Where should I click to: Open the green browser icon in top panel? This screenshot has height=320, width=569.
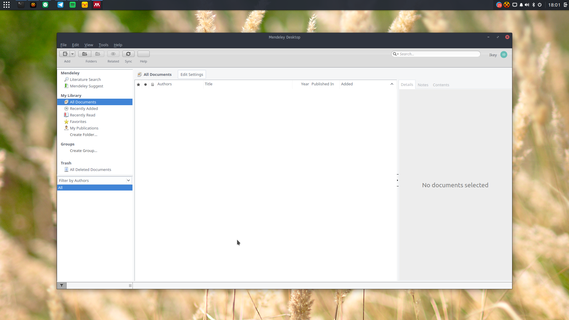pyautogui.click(x=45, y=5)
